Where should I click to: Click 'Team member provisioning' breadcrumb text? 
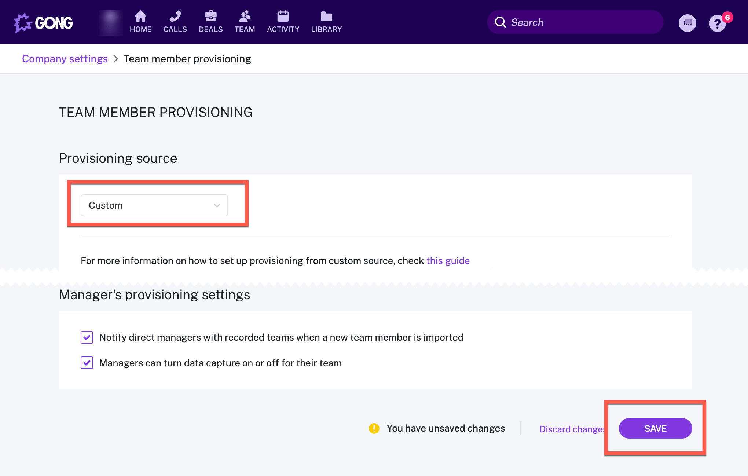187,59
